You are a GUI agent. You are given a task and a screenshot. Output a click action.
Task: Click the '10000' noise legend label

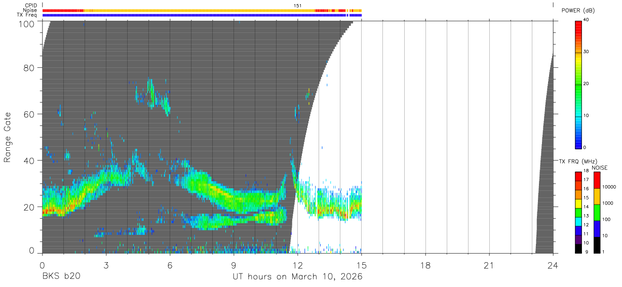pos(609,187)
